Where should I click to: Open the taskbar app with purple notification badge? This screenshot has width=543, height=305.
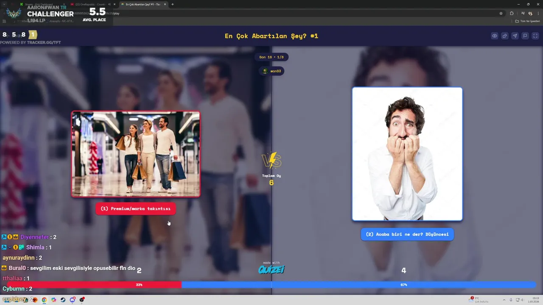coord(73,300)
